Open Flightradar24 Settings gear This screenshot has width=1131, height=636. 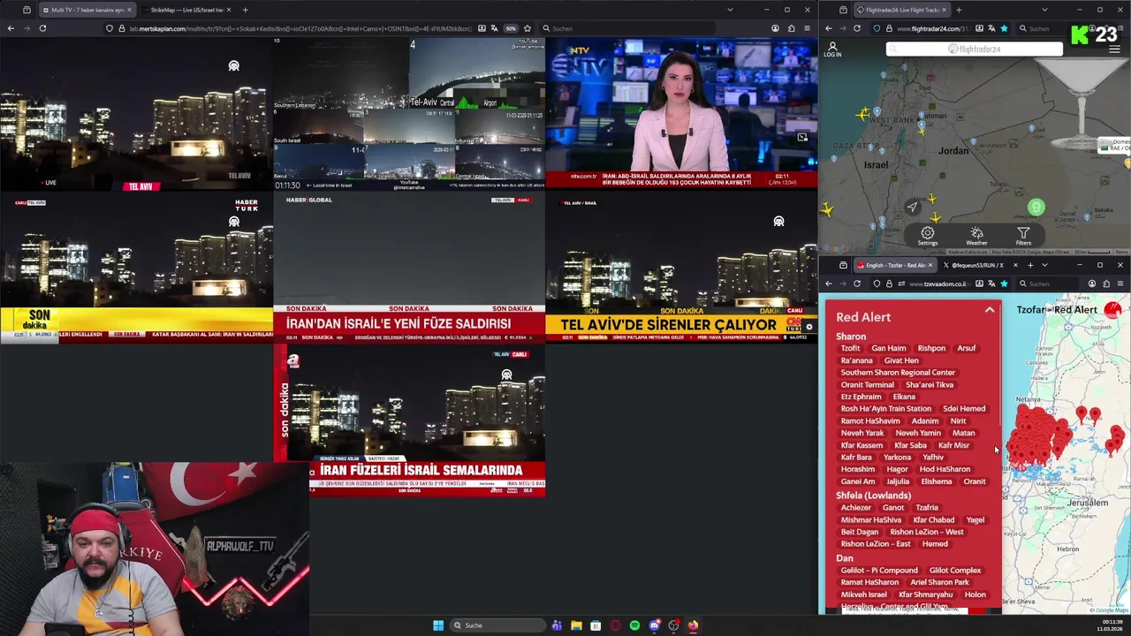pyautogui.click(x=927, y=236)
